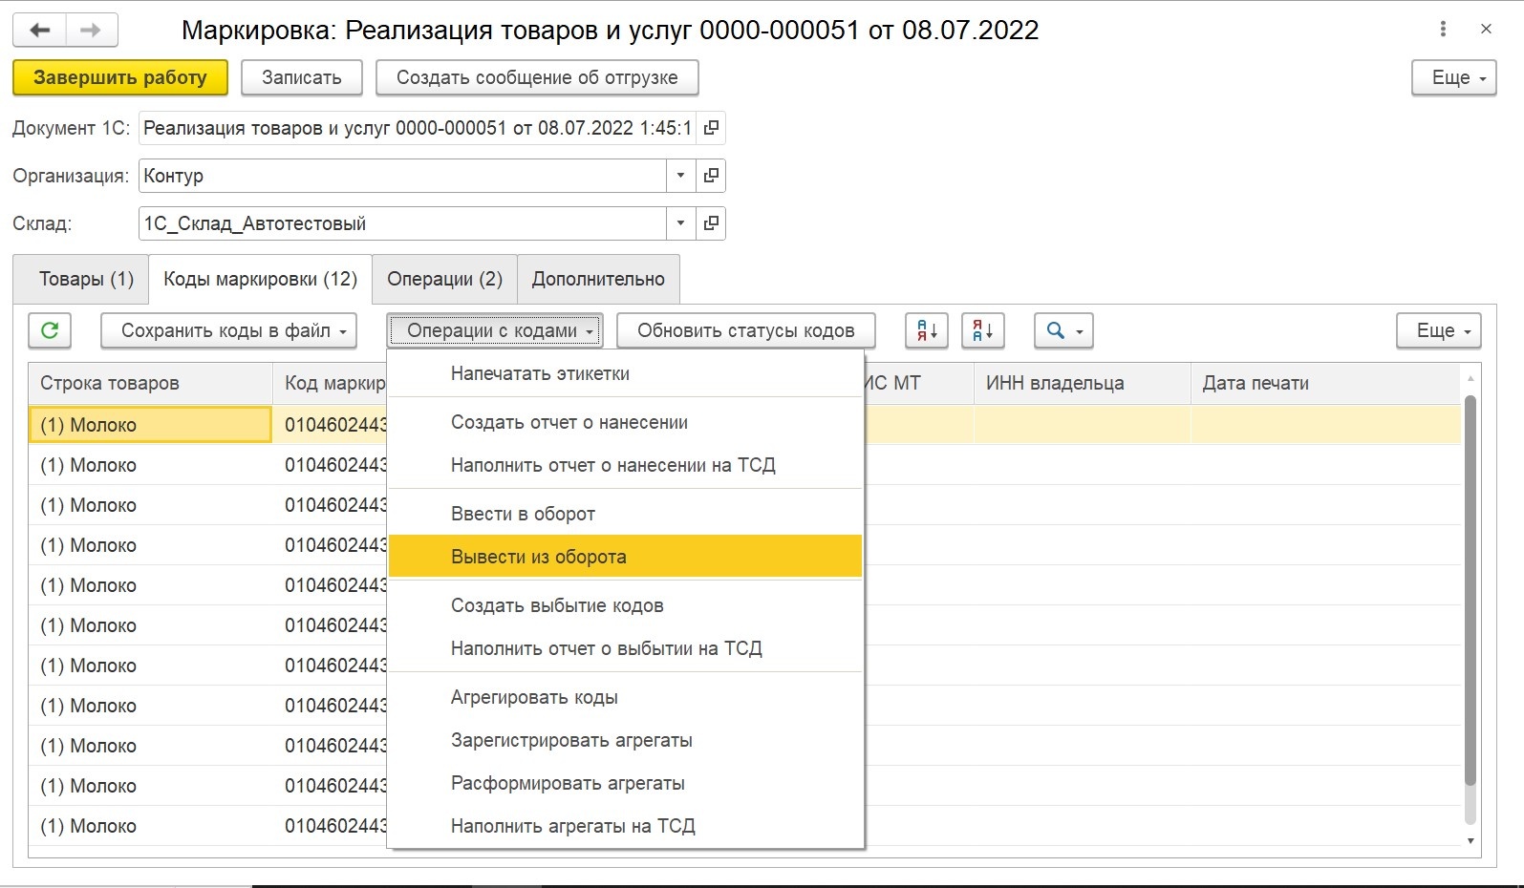Switch to the Операции (2) tab

pyautogui.click(x=444, y=279)
